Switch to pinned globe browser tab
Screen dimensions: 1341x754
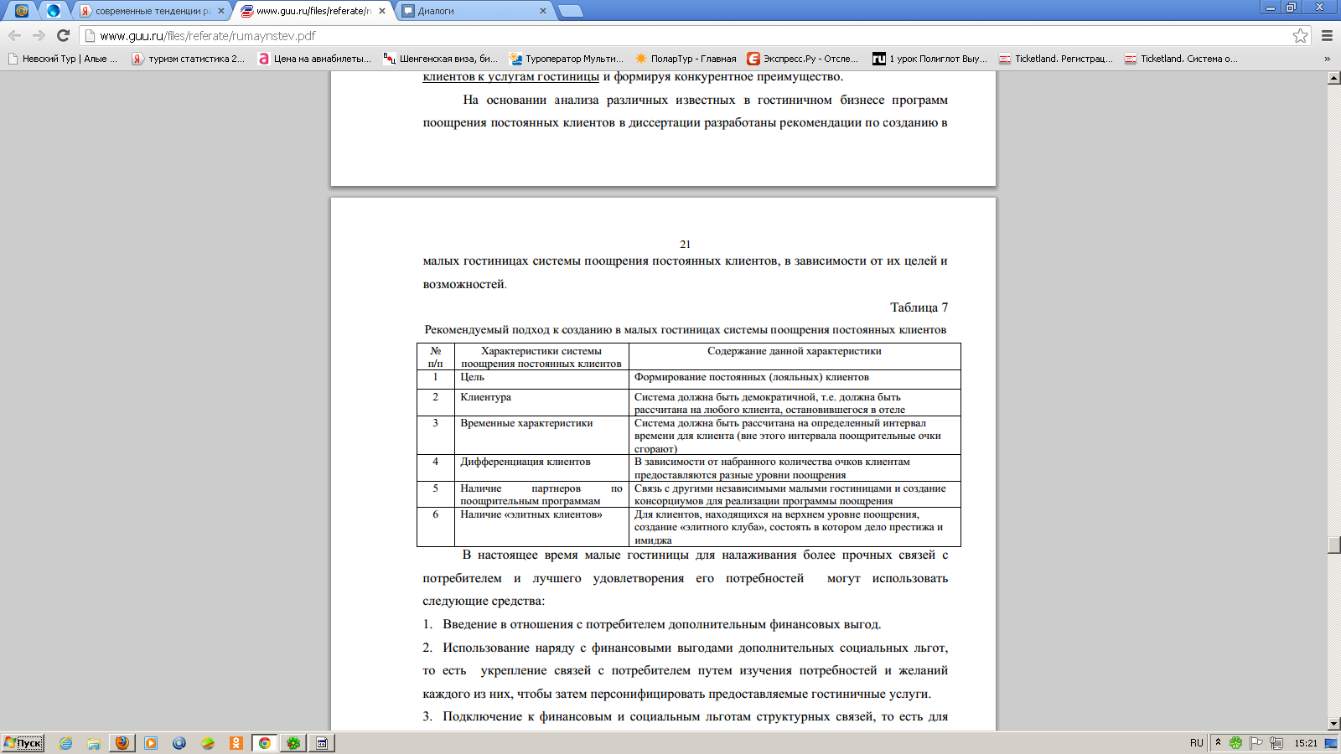pos(54,11)
